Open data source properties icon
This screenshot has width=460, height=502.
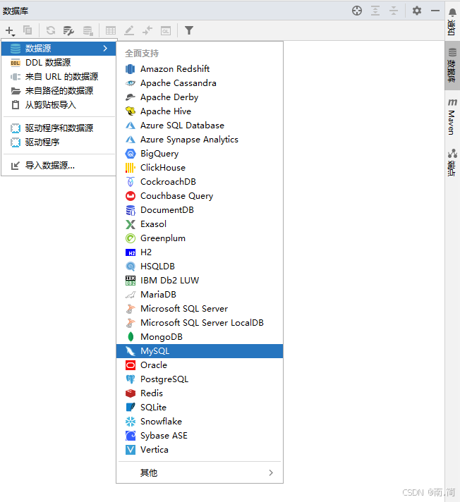coord(68,30)
